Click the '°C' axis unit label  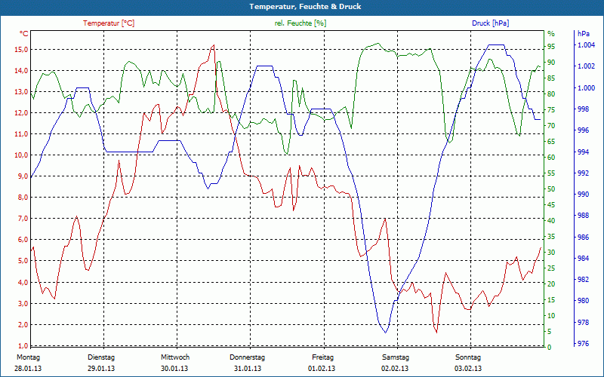pos(24,34)
